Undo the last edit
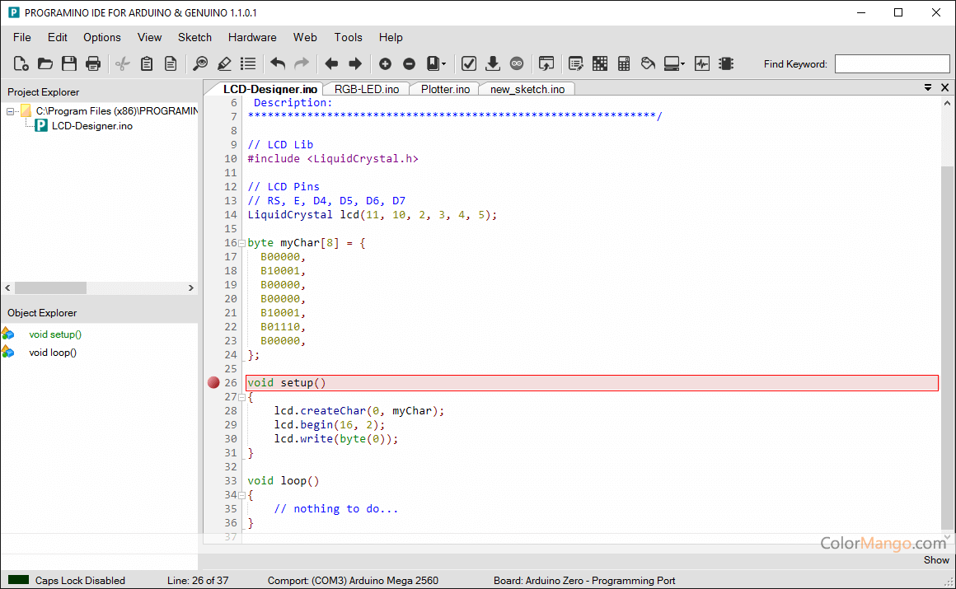 point(278,63)
